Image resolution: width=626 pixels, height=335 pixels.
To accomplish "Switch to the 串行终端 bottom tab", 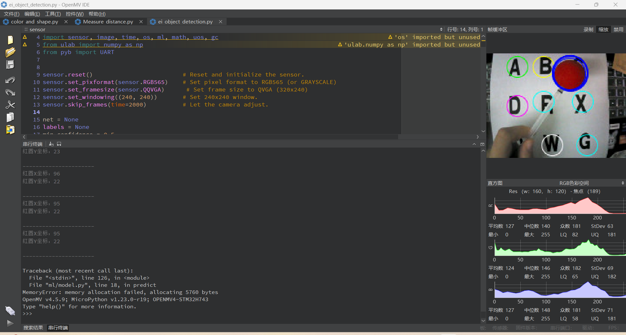I will point(58,328).
